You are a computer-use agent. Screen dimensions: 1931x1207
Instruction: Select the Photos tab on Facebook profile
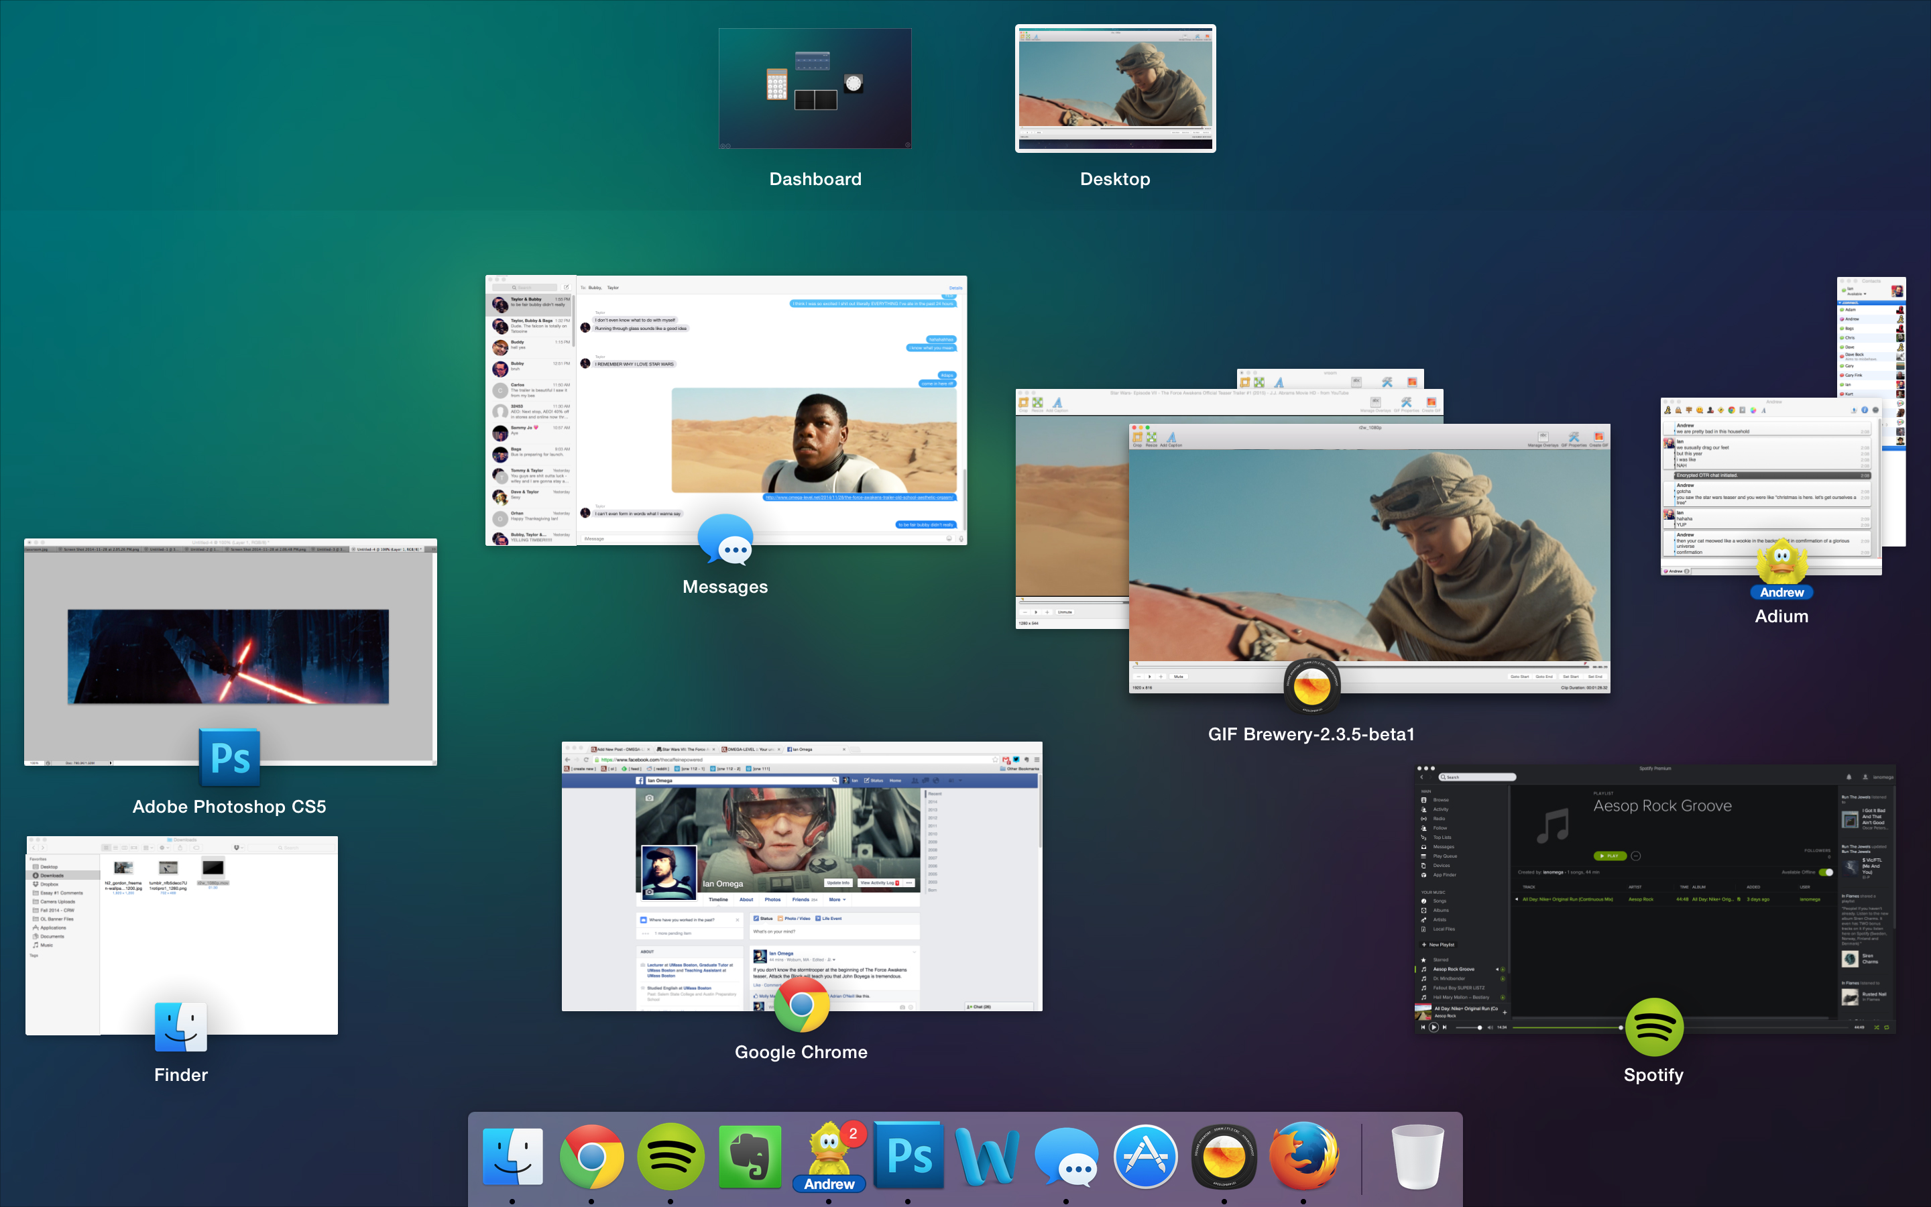[772, 900]
